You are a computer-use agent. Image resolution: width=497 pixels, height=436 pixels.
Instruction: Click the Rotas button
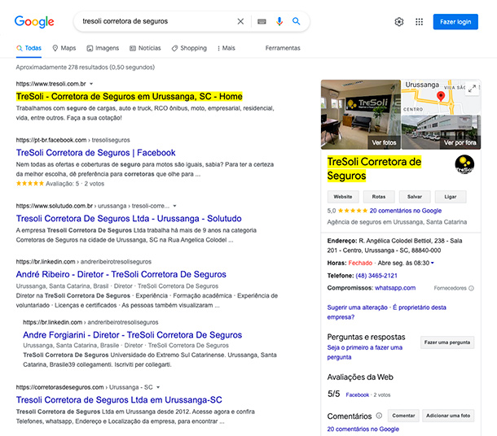[x=379, y=197]
